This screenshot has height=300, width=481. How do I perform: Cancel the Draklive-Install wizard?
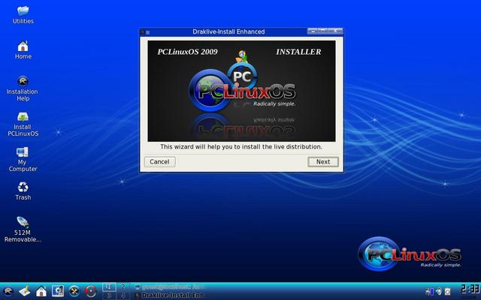pyautogui.click(x=159, y=162)
